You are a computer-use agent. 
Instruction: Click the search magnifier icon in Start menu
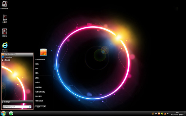point(30,107)
